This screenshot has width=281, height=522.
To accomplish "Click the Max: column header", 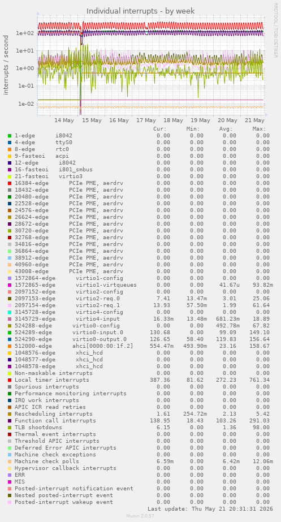I will [259, 129].
